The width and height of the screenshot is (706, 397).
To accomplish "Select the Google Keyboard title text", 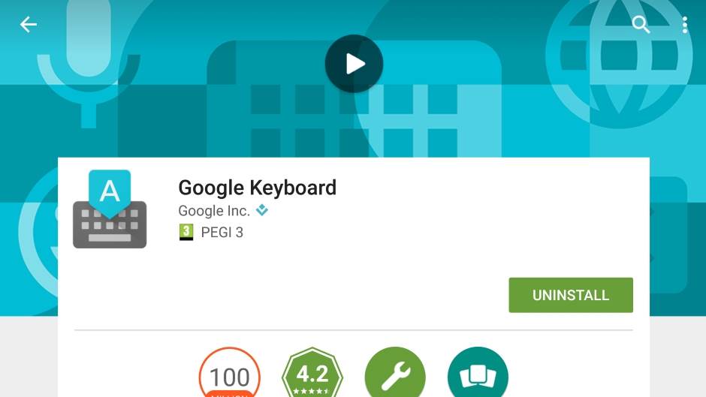I will [257, 188].
